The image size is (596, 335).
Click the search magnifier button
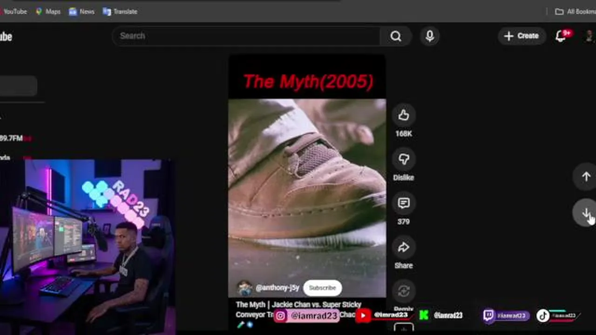pos(396,36)
